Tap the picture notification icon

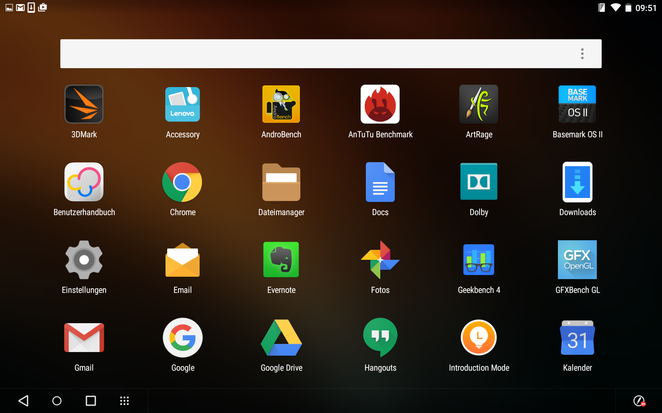pyautogui.click(x=9, y=8)
